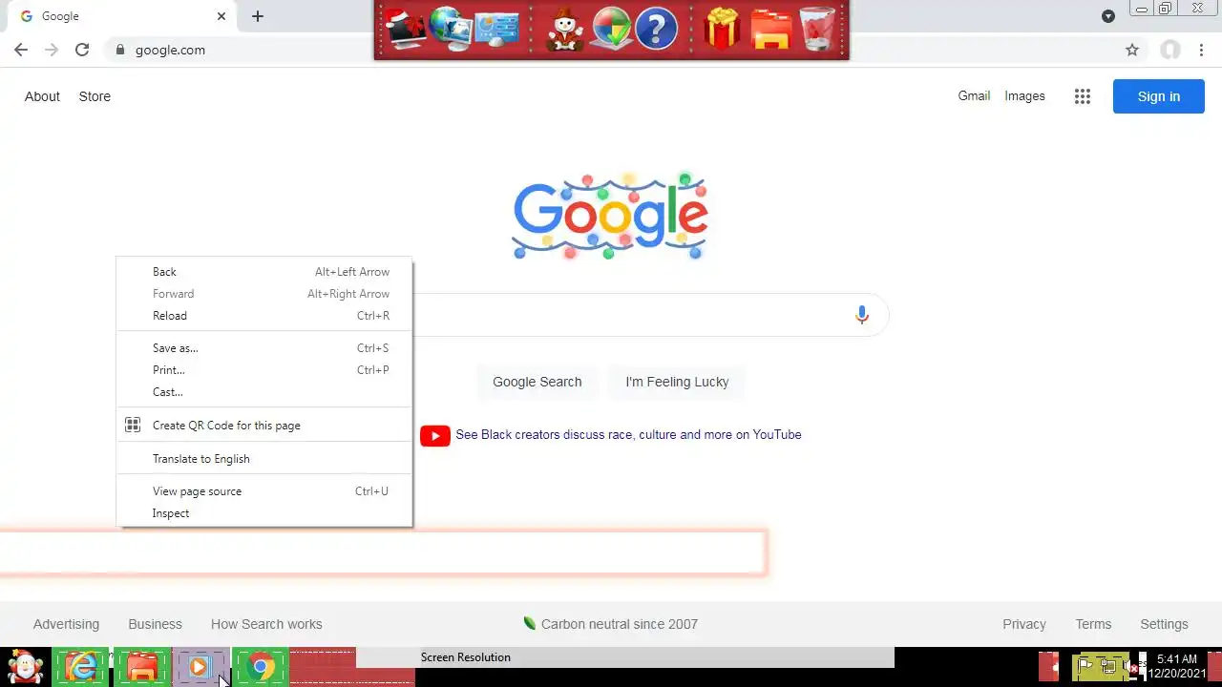
Task: Open the footer Settings link
Action: [x=1164, y=624]
